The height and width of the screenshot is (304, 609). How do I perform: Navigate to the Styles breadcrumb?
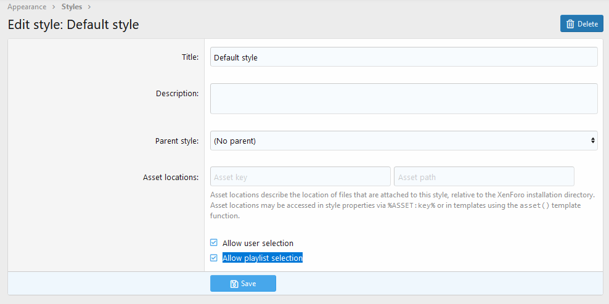72,7
